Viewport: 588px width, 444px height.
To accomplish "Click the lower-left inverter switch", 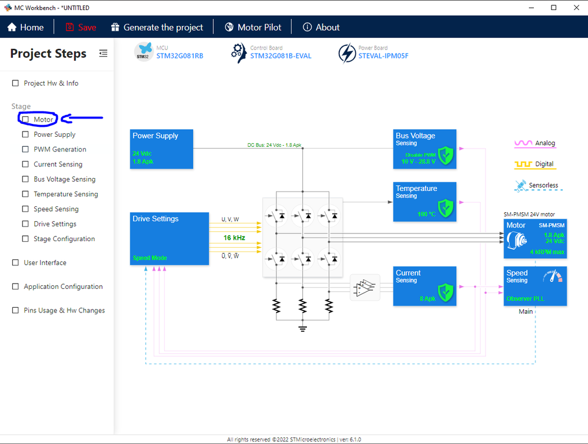I will point(276,259).
